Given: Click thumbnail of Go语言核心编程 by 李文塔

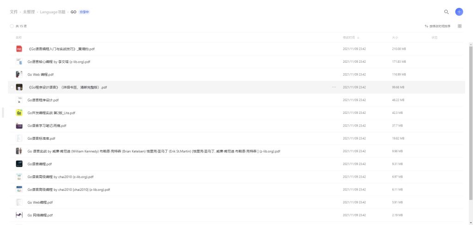Looking at the screenshot, I should (x=19, y=61).
